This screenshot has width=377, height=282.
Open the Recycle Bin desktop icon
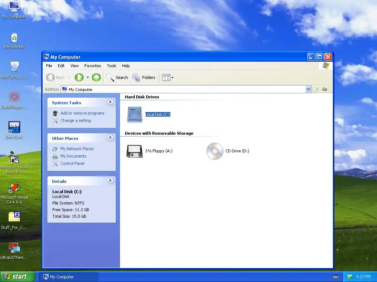pyautogui.click(x=14, y=41)
